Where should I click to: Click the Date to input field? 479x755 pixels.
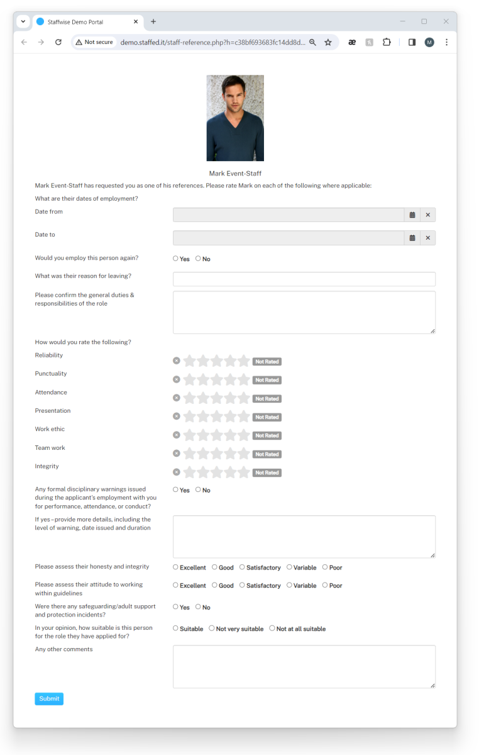click(289, 238)
